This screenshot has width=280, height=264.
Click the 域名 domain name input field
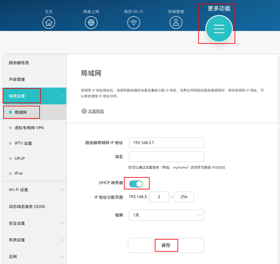(166, 157)
